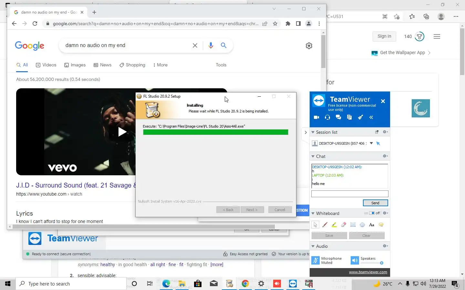Open the TeamViewer chat bubbles icon
Image resolution: width=465 pixels, height=290 pixels.
[x=338, y=117]
